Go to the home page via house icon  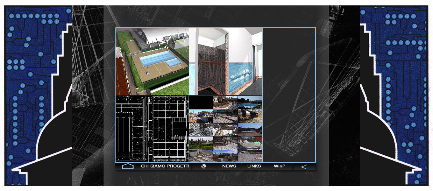(x=128, y=166)
